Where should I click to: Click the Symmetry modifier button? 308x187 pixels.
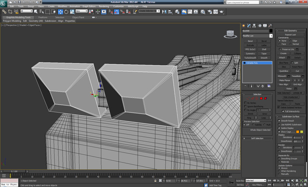coord(250,53)
